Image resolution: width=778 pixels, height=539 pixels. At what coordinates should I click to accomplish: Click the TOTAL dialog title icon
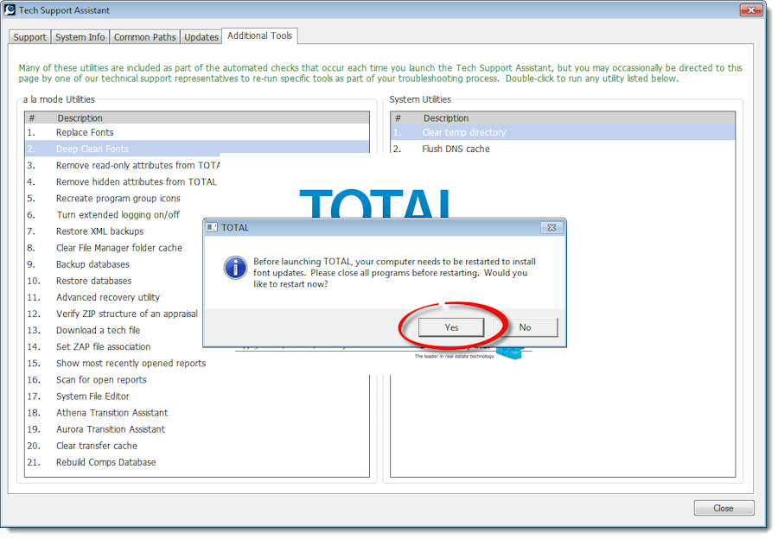coord(212,227)
